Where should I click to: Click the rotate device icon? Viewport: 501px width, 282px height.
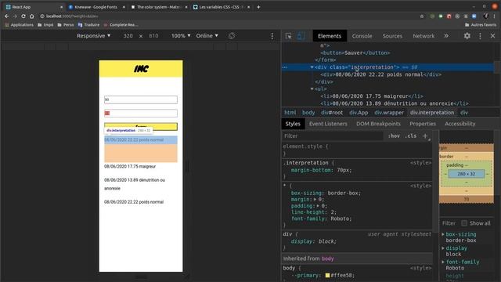[232, 36]
